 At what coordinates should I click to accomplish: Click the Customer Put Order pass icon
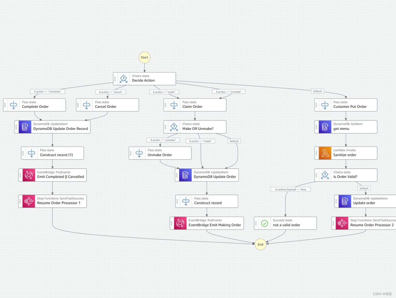tap(325, 105)
